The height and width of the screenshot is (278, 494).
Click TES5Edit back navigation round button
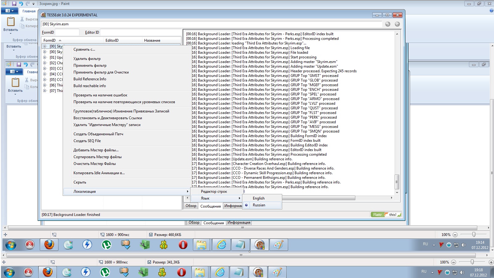[x=388, y=24]
